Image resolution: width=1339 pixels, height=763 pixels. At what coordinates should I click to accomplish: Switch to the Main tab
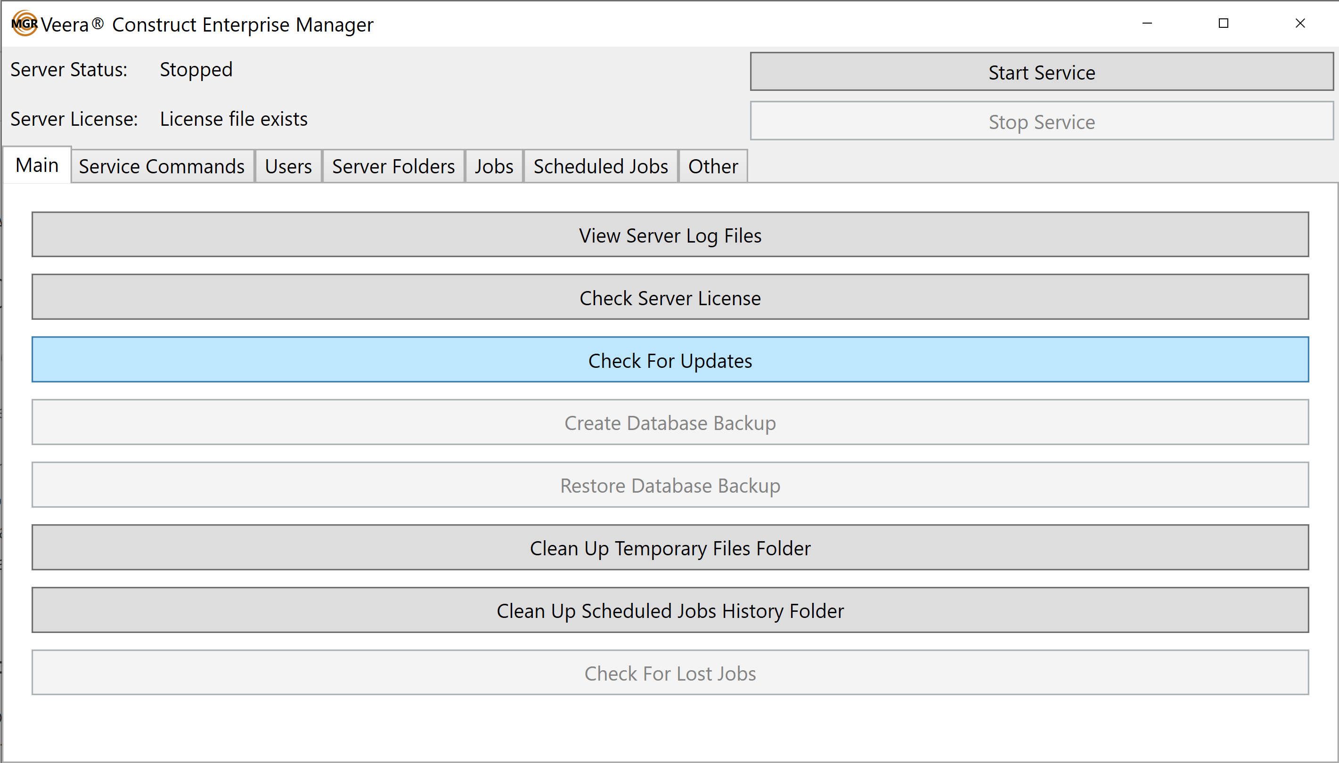click(x=37, y=165)
